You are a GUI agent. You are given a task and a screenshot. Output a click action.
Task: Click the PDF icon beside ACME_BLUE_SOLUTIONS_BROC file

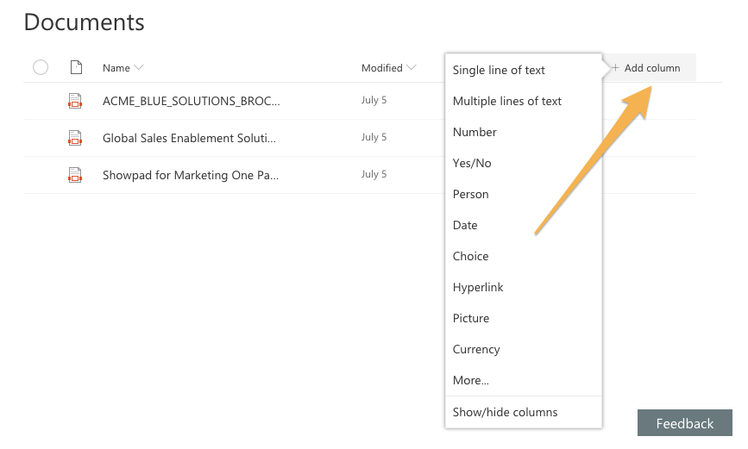point(75,101)
